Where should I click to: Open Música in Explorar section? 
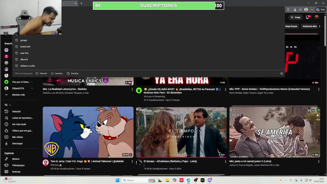coord(19,159)
